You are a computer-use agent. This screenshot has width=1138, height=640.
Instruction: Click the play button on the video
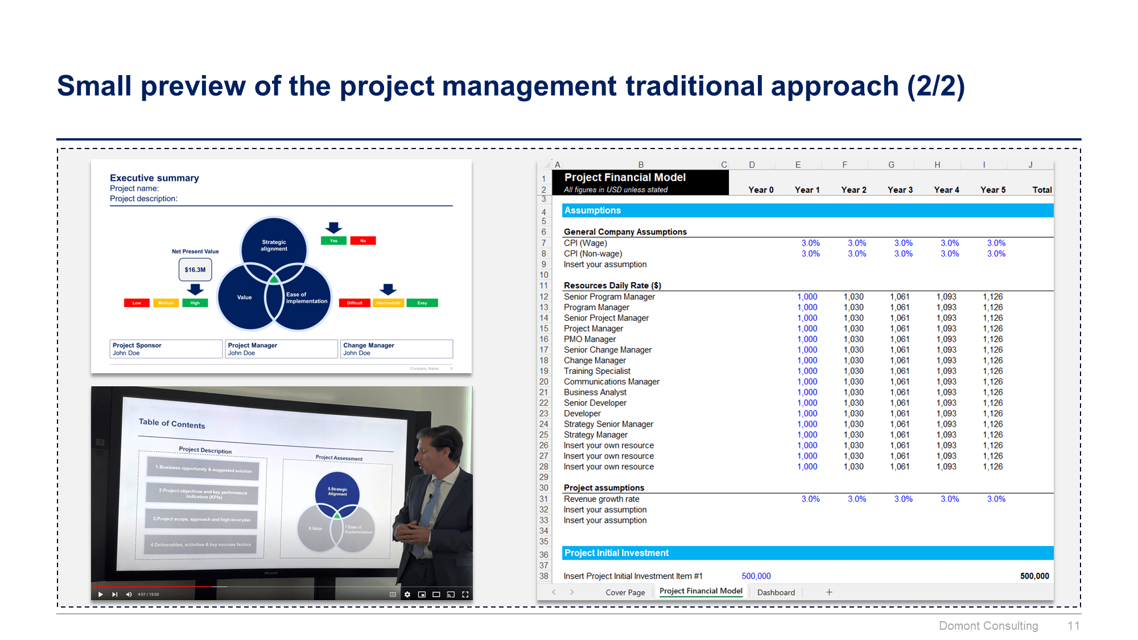(x=100, y=594)
